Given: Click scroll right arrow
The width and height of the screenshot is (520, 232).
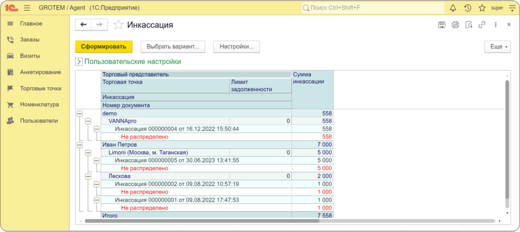Looking at the screenshot, I should click(x=500, y=220).
